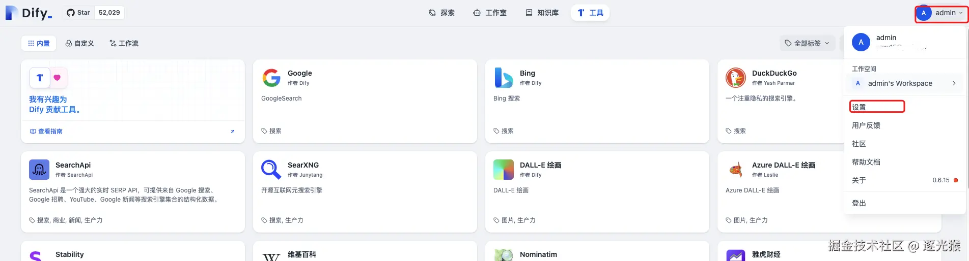Click Google card 搜索 tag

271,131
